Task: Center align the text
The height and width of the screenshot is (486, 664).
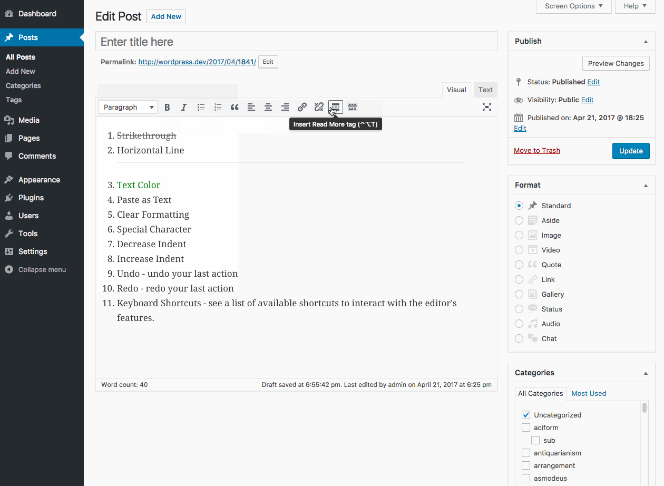Action: click(268, 108)
